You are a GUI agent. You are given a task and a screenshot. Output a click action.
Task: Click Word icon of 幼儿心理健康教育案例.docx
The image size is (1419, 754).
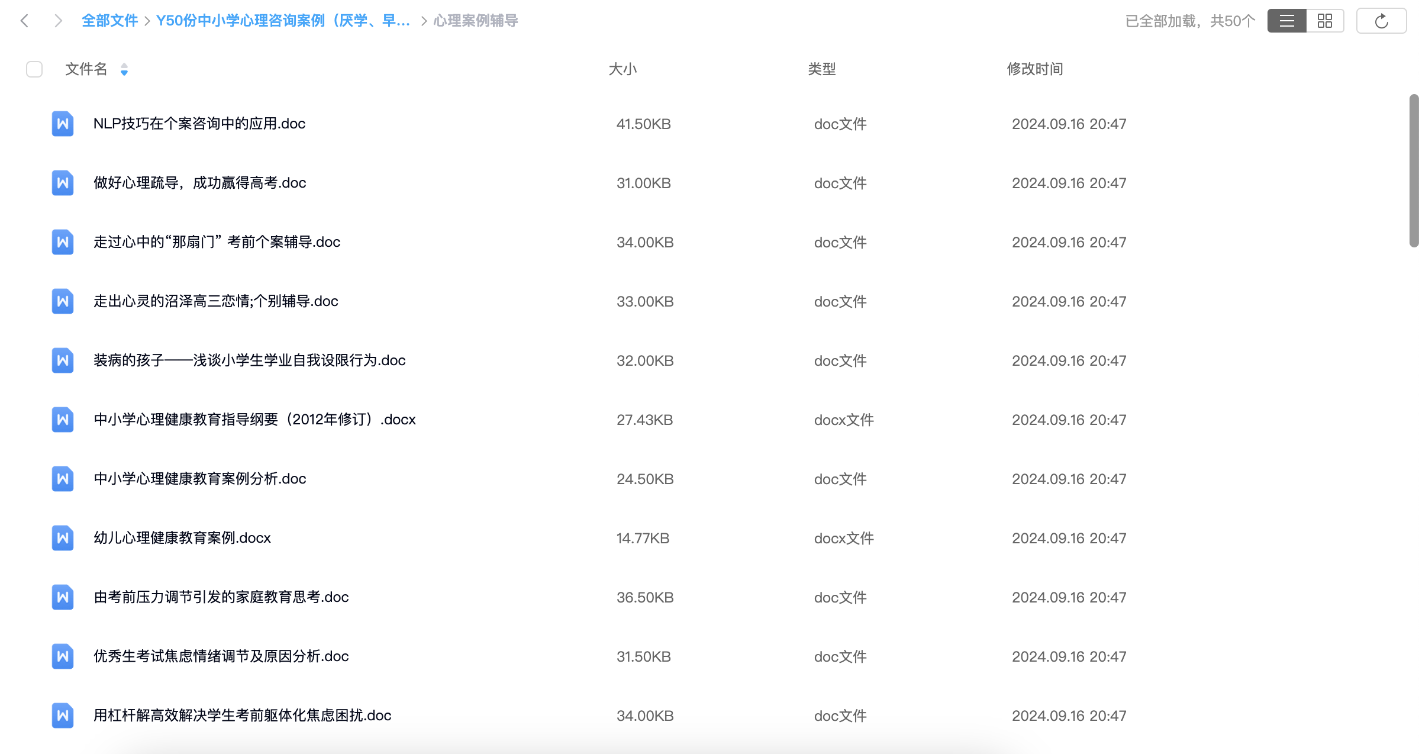point(63,538)
